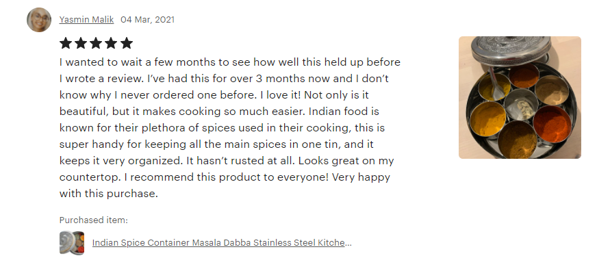This screenshot has width=610, height=269.
Task: Click the third rating star
Action: pos(96,43)
